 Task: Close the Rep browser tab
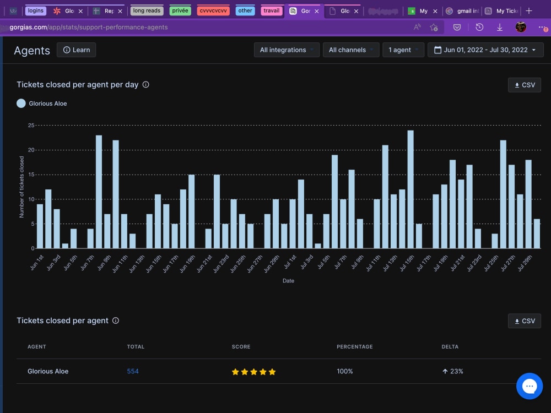[x=120, y=11]
